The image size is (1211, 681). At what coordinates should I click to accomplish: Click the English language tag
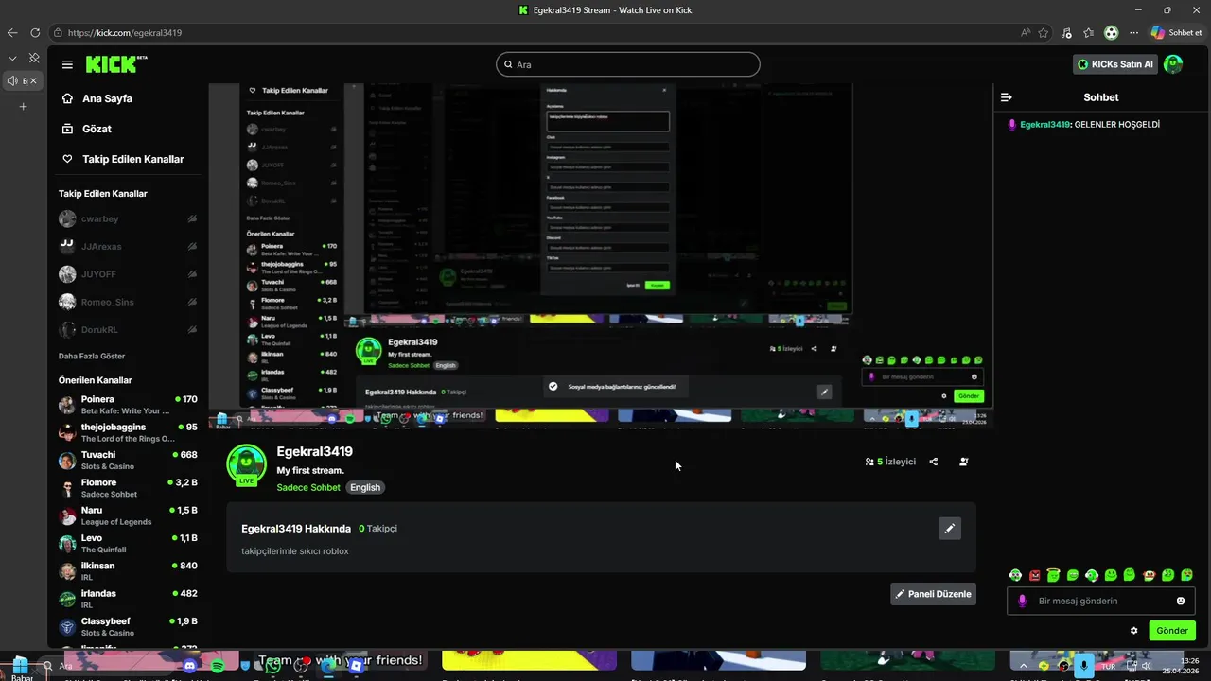tap(364, 487)
